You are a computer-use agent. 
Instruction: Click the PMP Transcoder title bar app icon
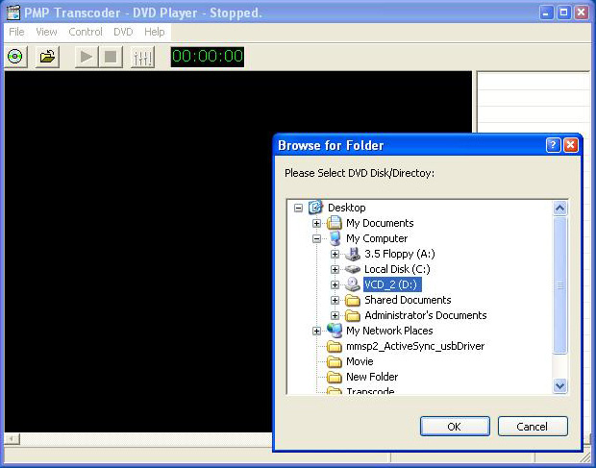pyautogui.click(x=12, y=12)
